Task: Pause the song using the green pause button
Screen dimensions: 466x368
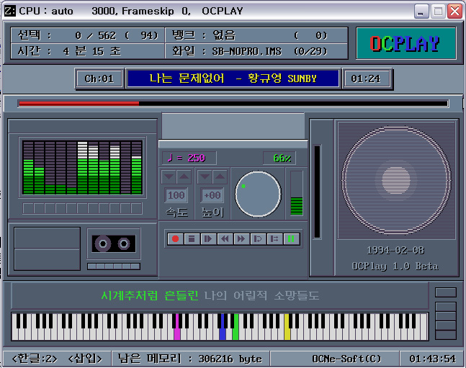Action: [291, 238]
